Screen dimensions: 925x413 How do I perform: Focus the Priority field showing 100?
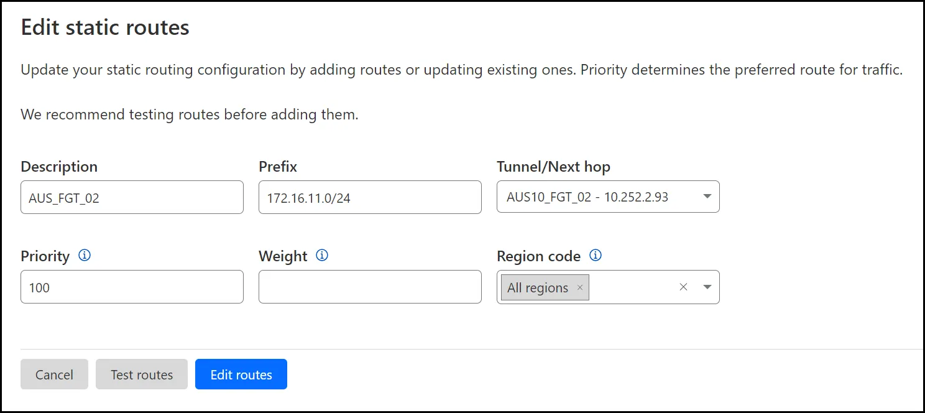pos(132,287)
